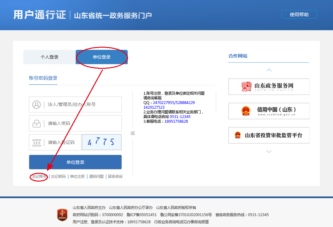Open the 账号密码登录 sub-tab

43,78
